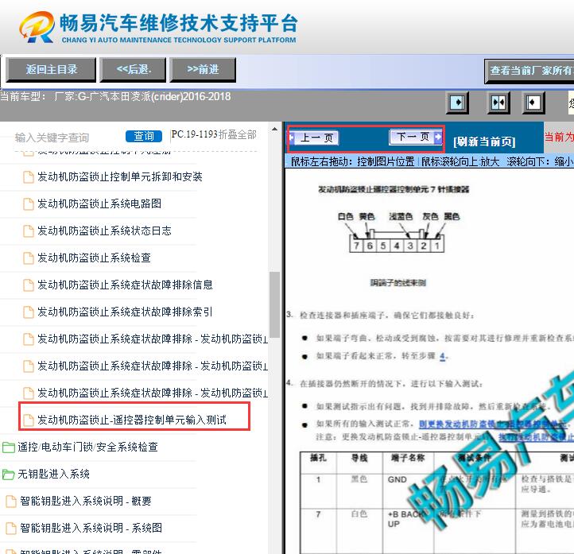Go forward with >>前进 button
The height and width of the screenshot is (554, 574).
pos(203,69)
